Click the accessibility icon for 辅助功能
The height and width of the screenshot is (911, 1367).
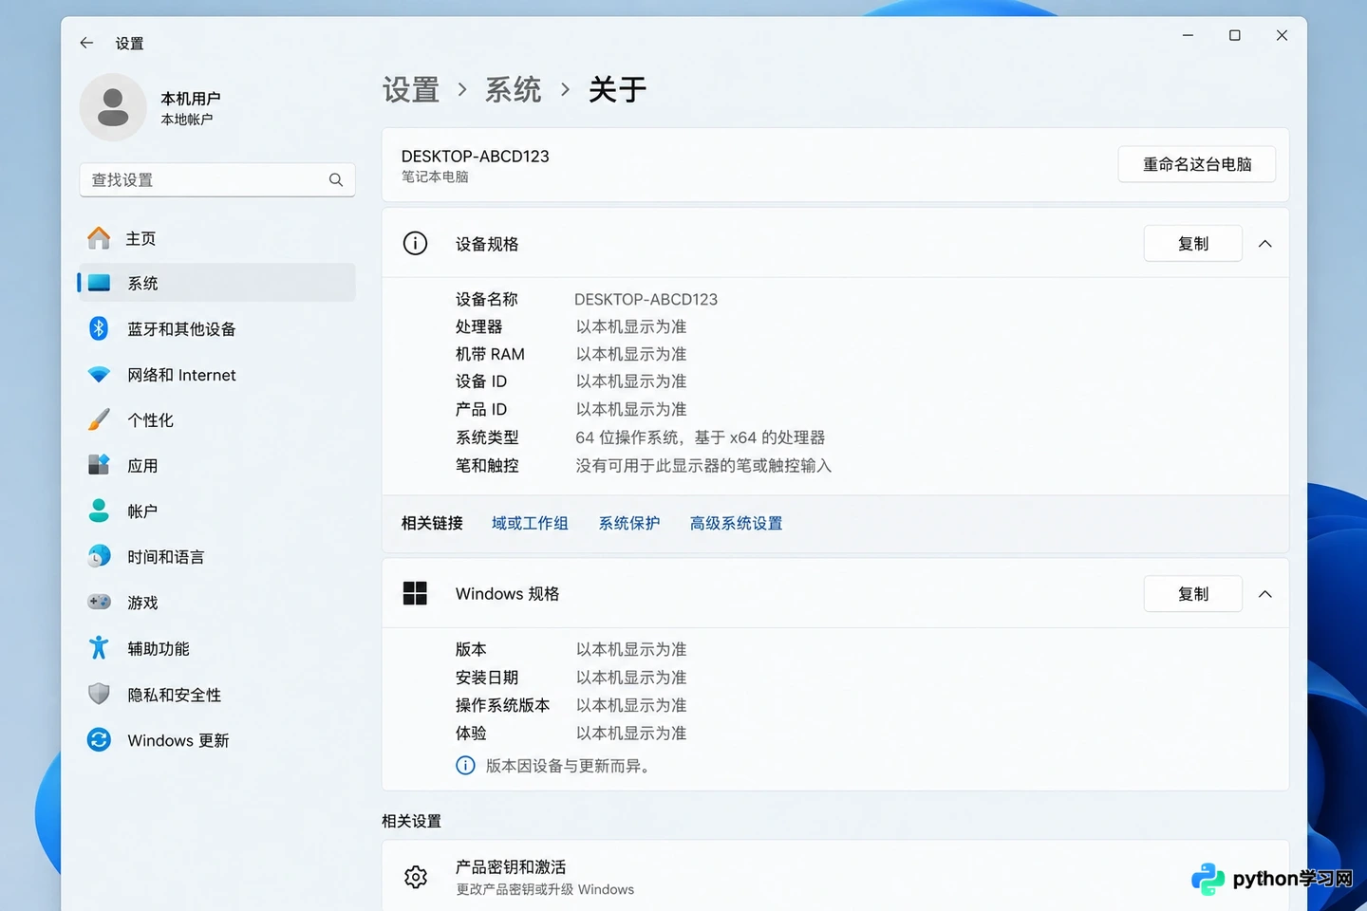click(x=99, y=648)
